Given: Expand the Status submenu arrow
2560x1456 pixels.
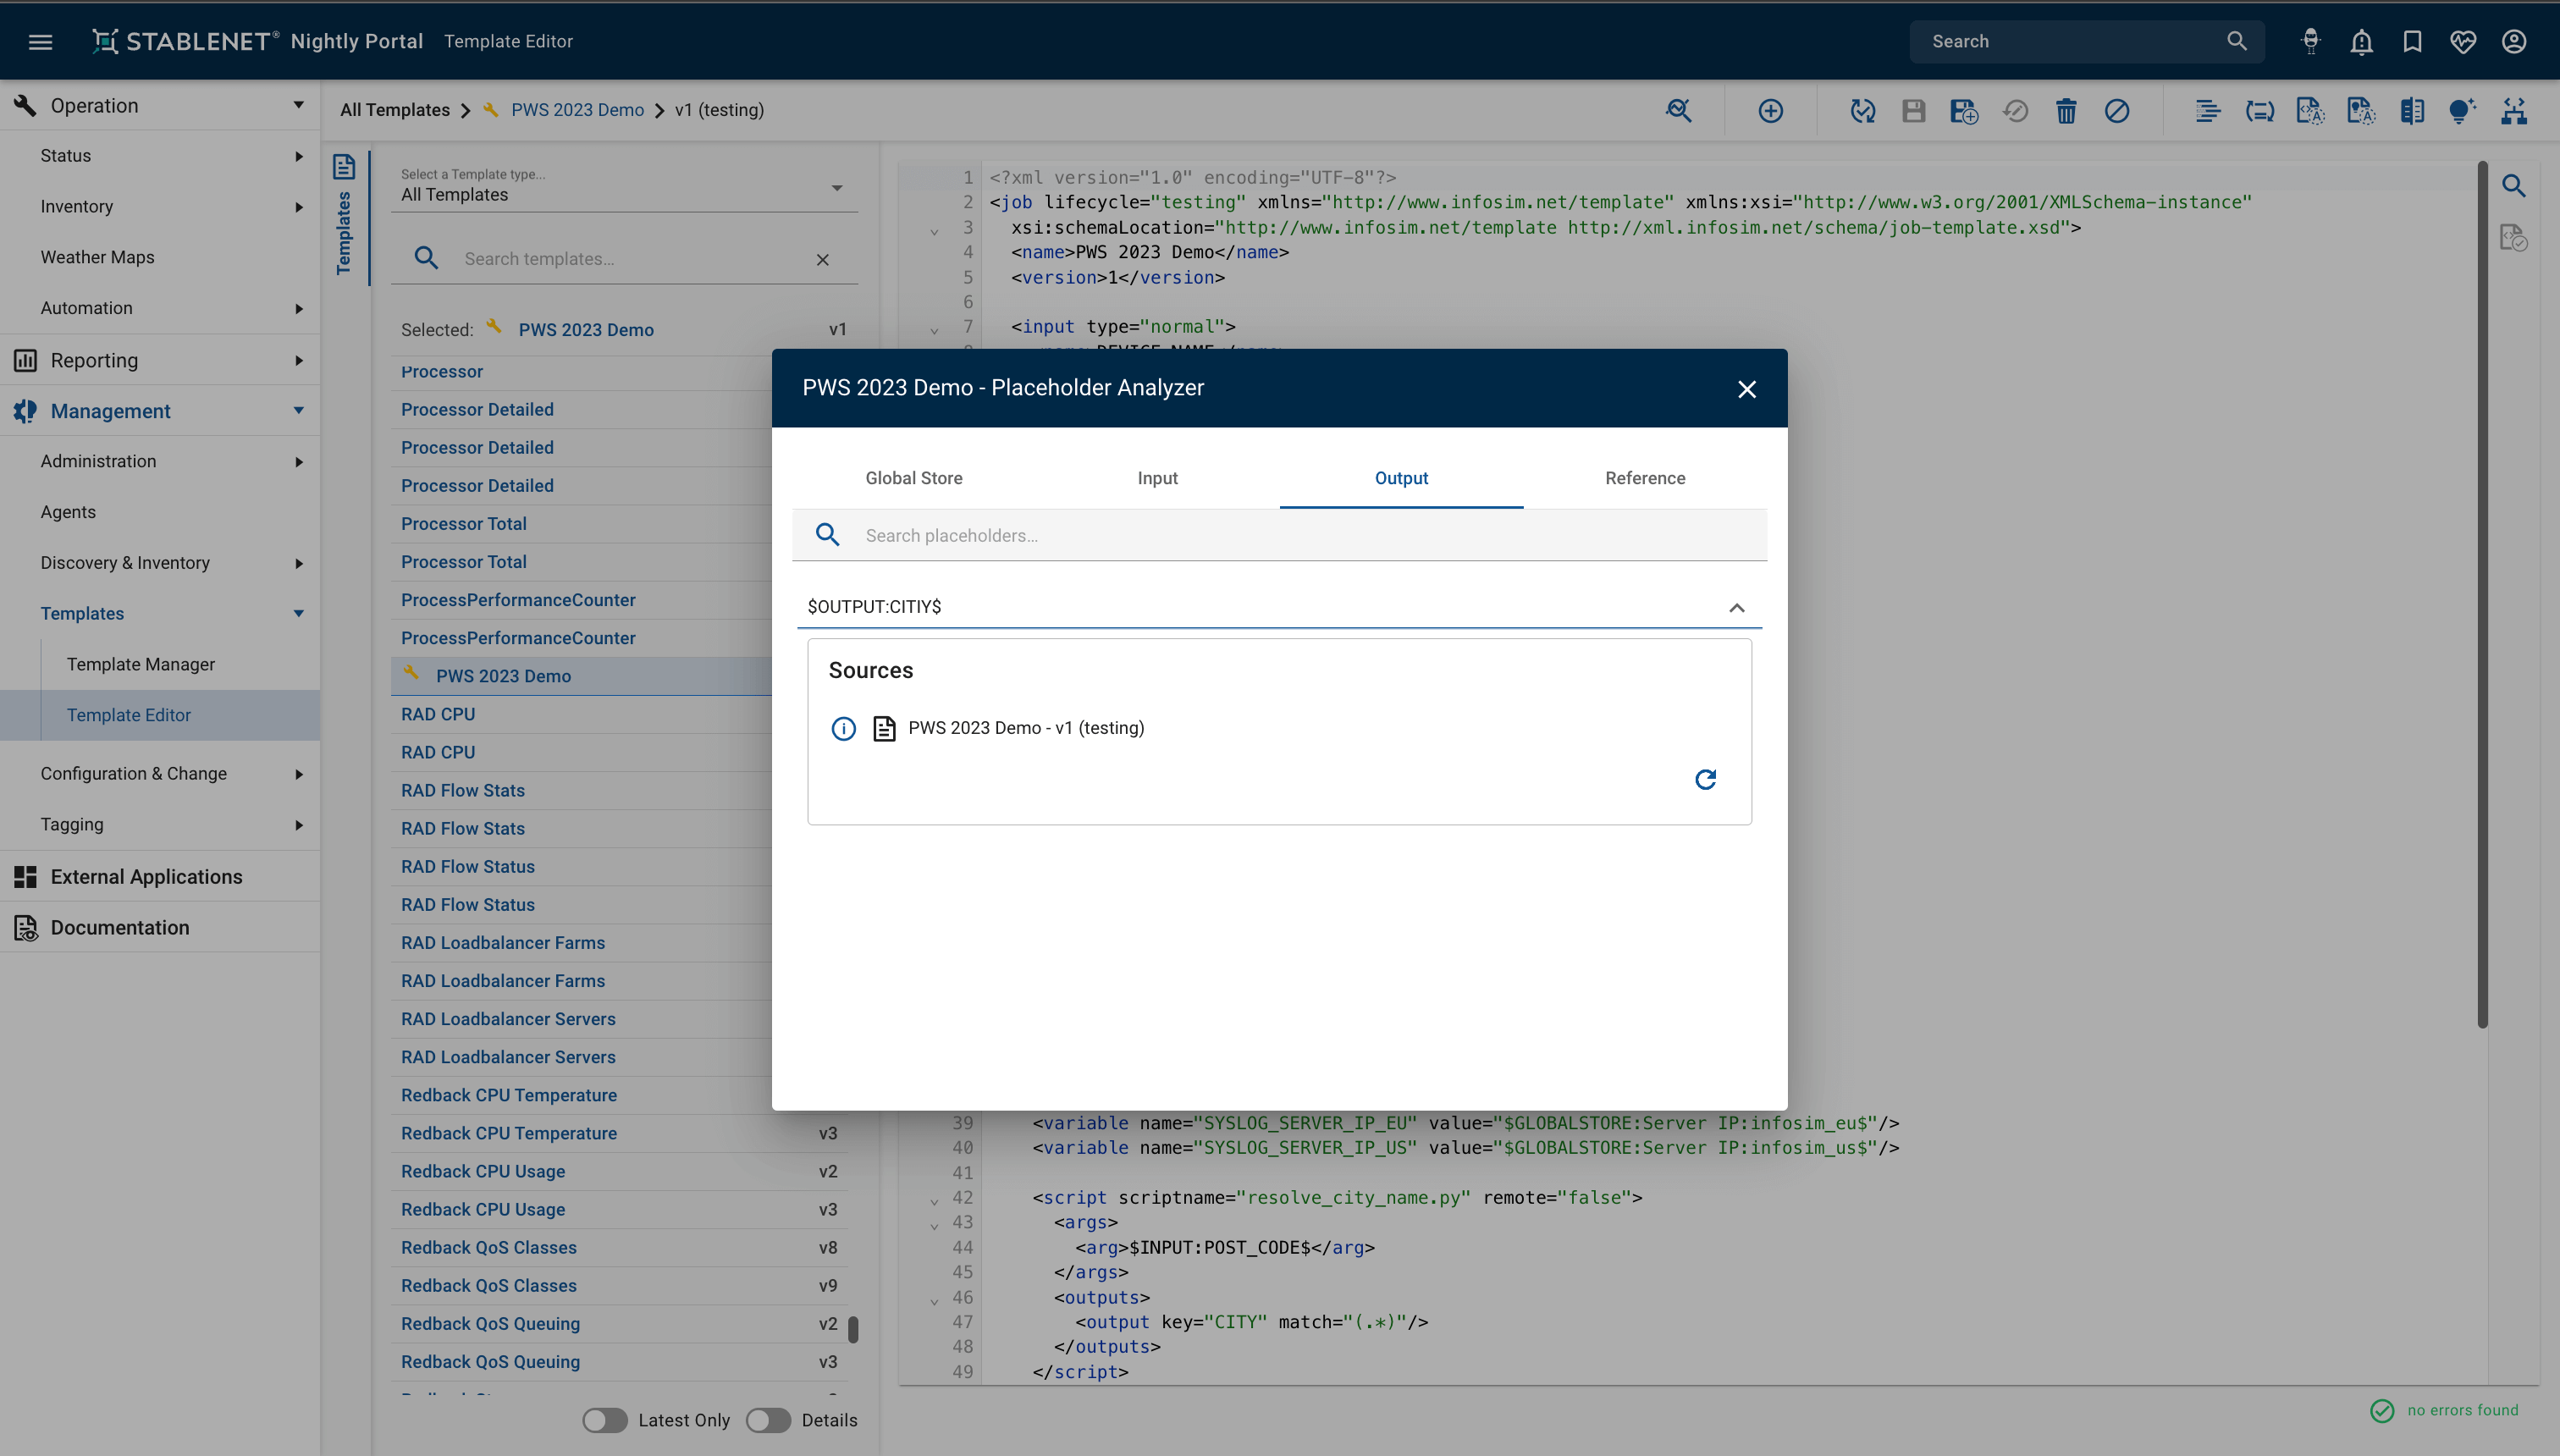Looking at the screenshot, I should 298,156.
